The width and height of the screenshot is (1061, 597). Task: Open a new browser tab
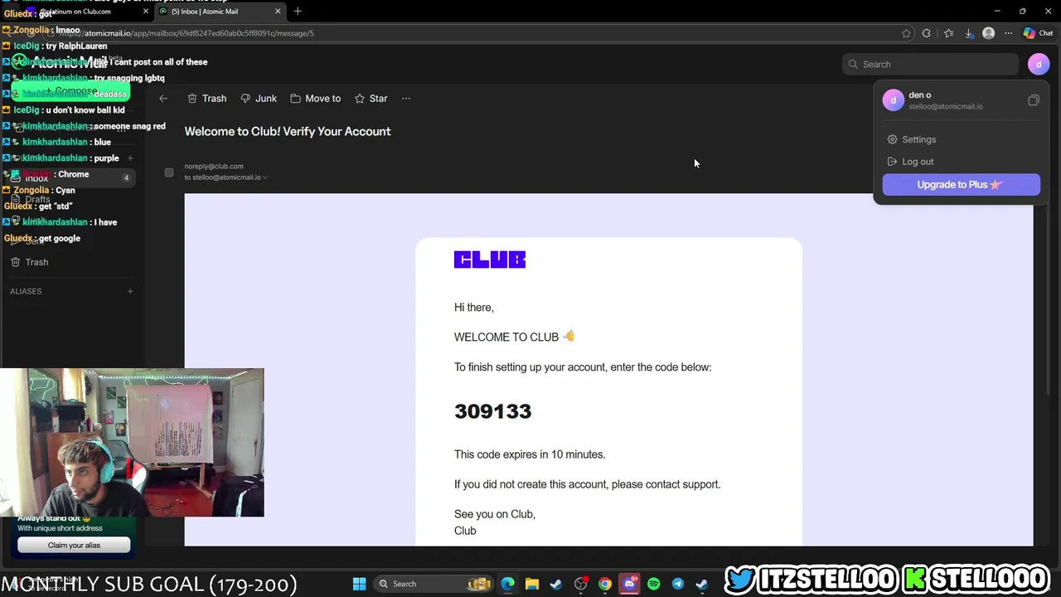[298, 12]
